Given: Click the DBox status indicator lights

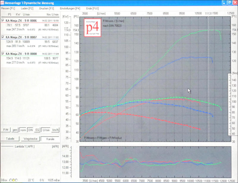Looking at the screenshot, I should point(13,180).
